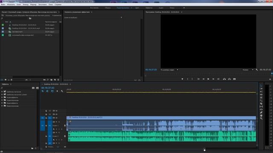Open the По размеру кадра zoom dropdown
The width and height of the screenshot is (273, 153).
pos(169,70)
